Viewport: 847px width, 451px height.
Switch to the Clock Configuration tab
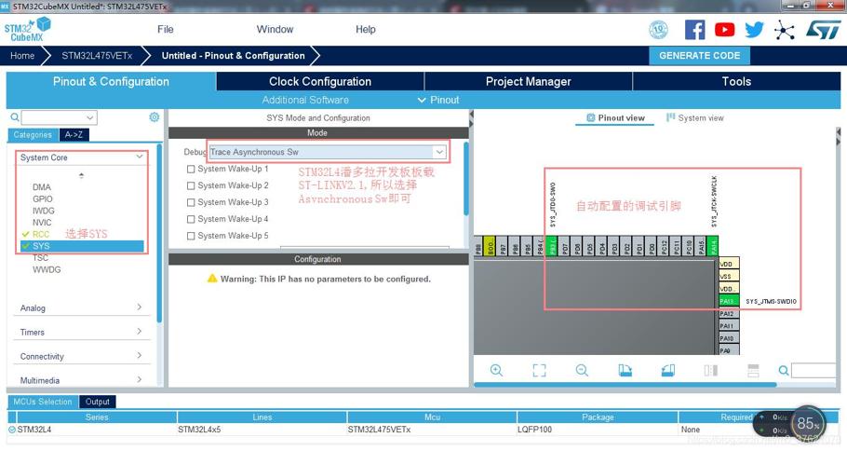click(320, 82)
